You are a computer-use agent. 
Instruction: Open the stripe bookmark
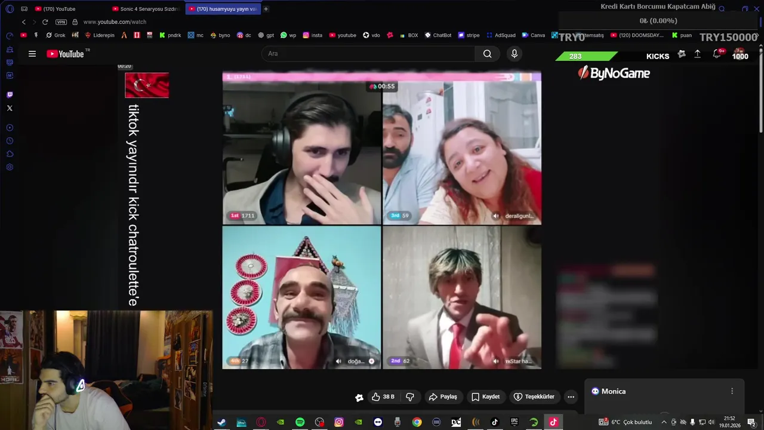[469, 35]
